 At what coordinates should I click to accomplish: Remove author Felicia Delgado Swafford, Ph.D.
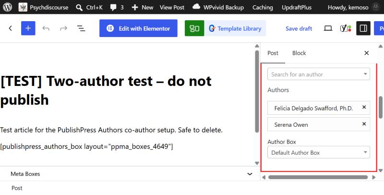[x=364, y=107]
